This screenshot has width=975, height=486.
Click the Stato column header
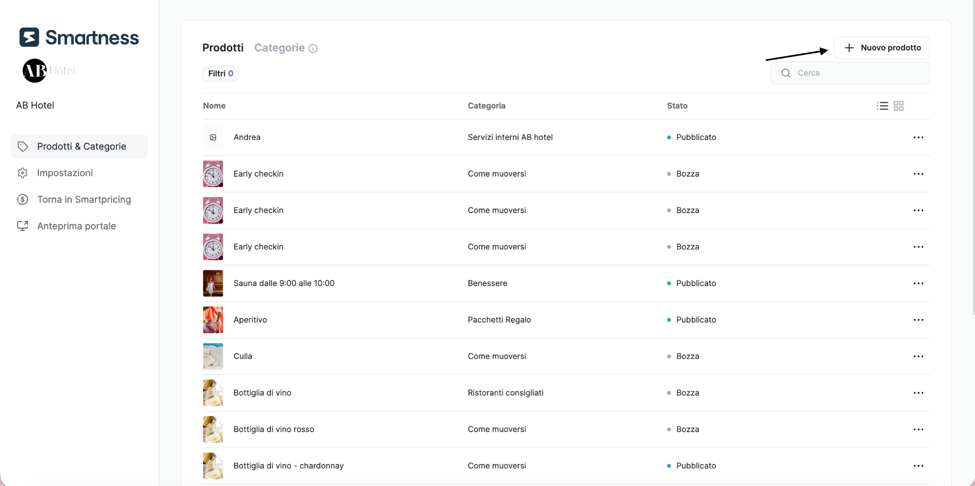point(677,106)
